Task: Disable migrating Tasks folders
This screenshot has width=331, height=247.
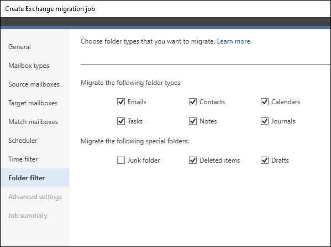Action: [121, 121]
